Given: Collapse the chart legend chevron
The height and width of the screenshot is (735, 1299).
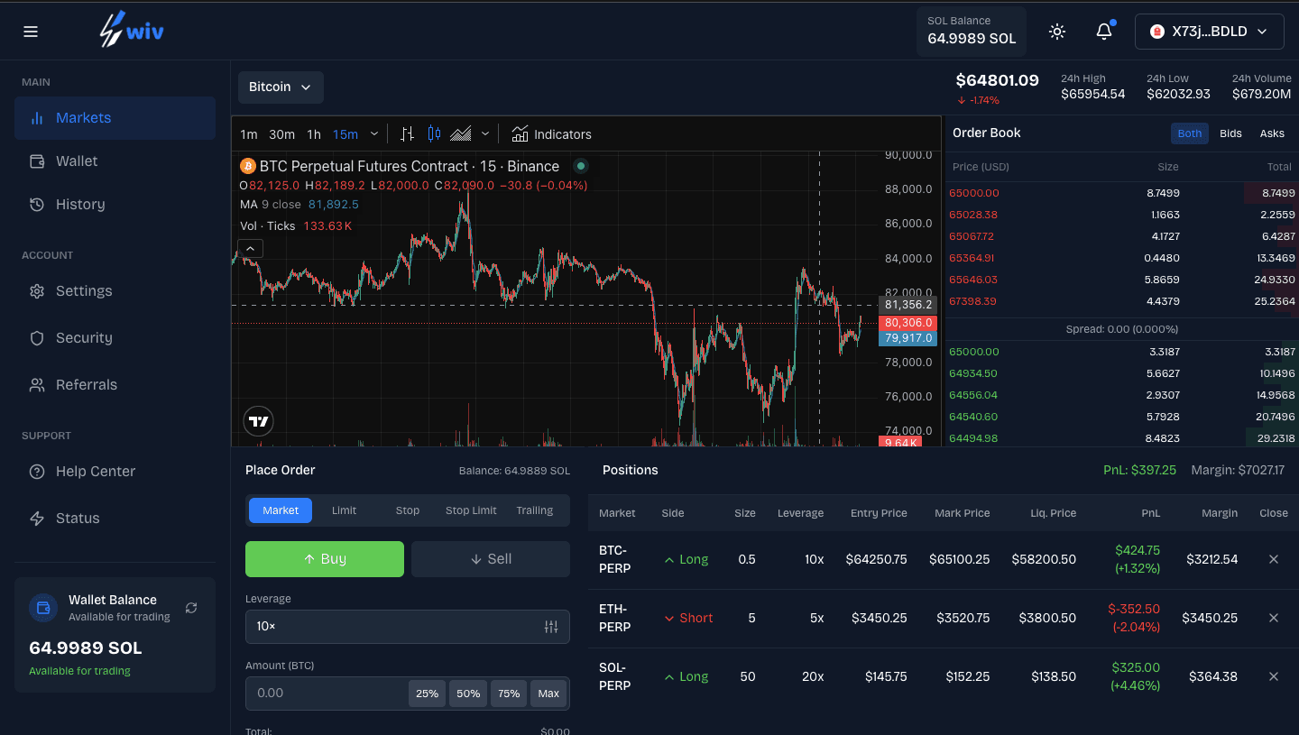Looking at the screenshot, I should coord(251,248).
